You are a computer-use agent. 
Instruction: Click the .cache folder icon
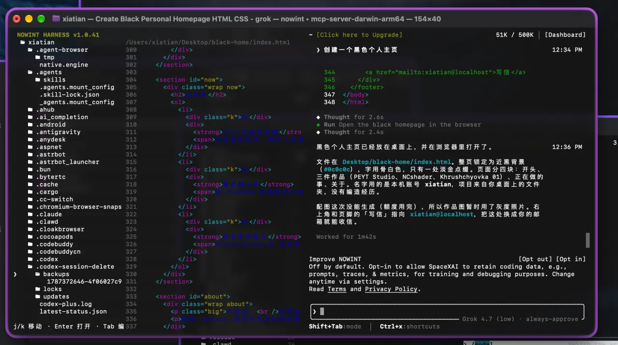(30, 184)
